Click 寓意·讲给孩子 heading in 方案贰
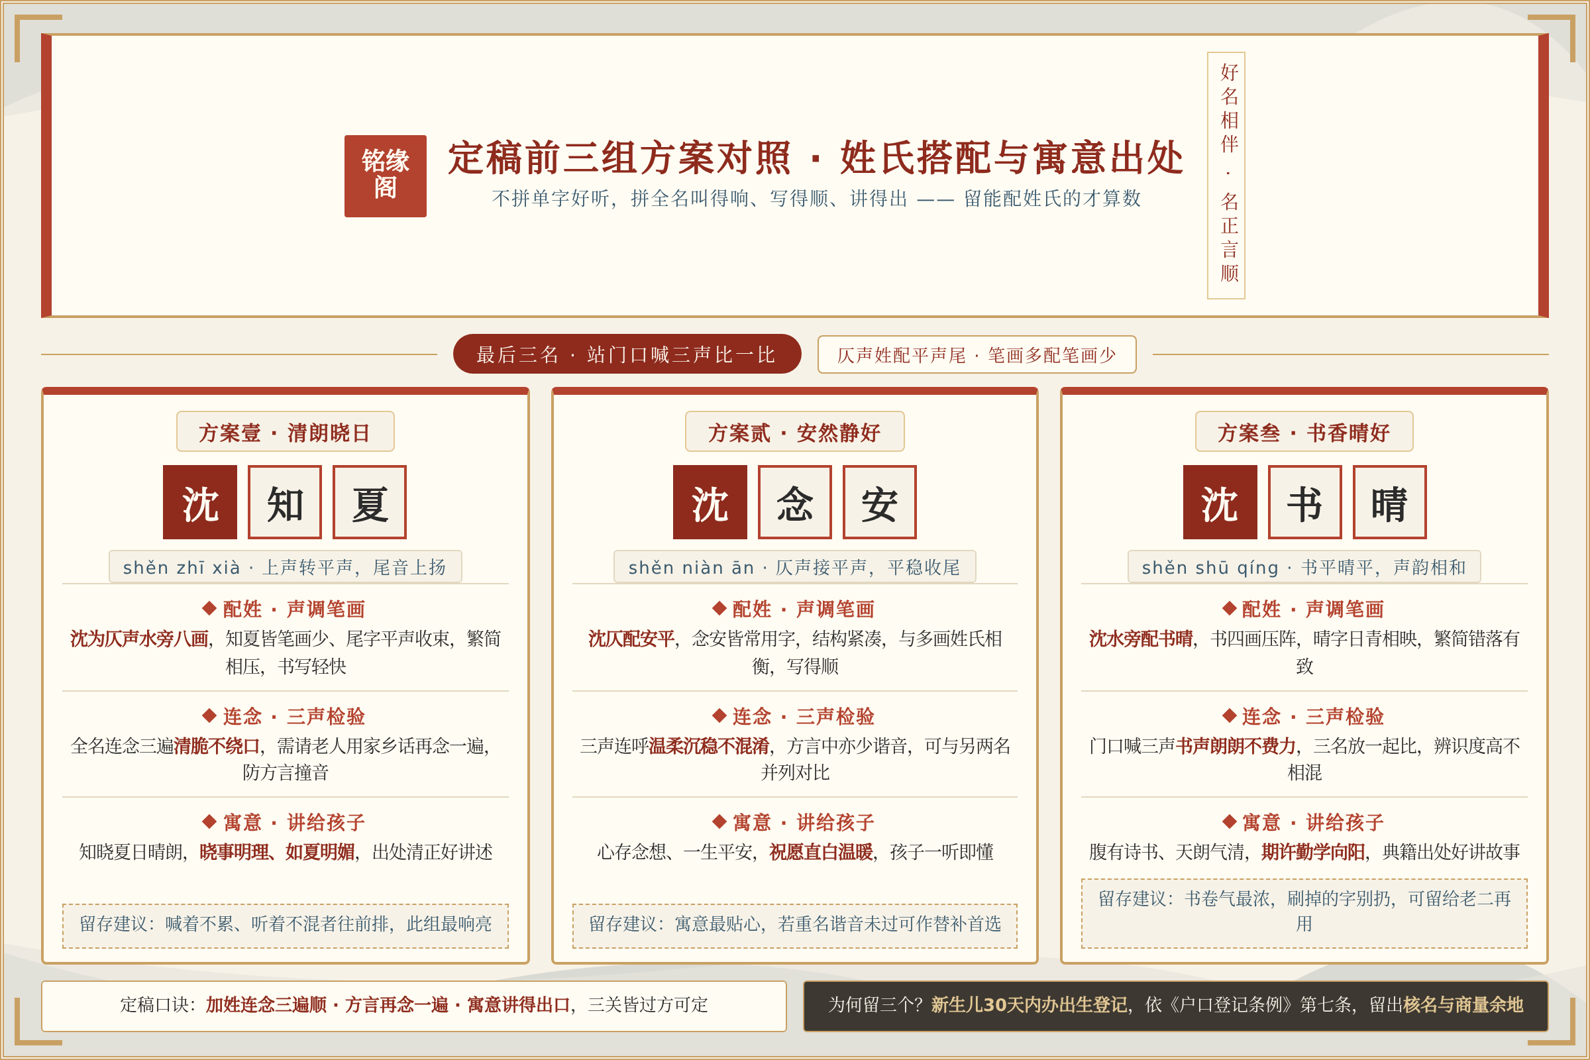Screen dimensions: 1590x1060 [x=794, y=822]
